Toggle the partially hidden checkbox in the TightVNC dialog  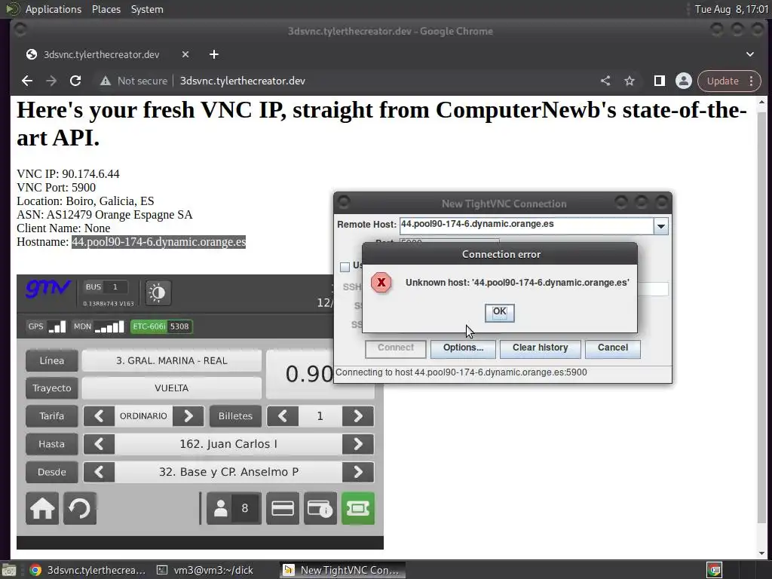click(x=345, y=266)
